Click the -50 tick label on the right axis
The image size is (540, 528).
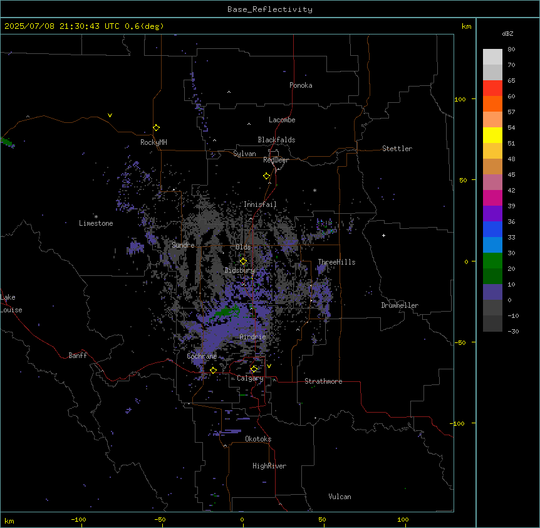460,342
